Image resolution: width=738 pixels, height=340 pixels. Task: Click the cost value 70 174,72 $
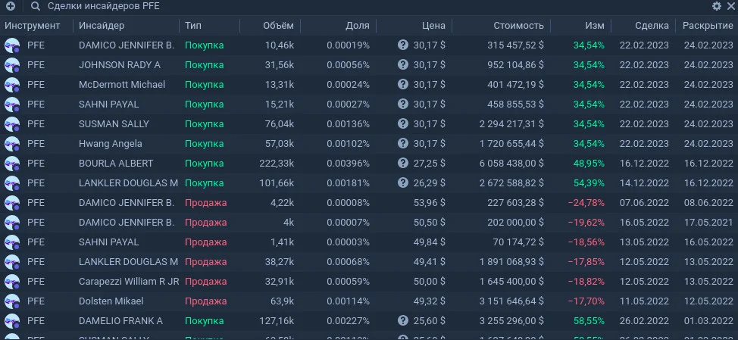518,242
